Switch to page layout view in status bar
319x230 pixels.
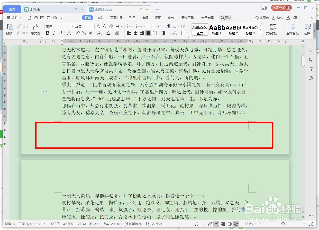coord(216,224)
